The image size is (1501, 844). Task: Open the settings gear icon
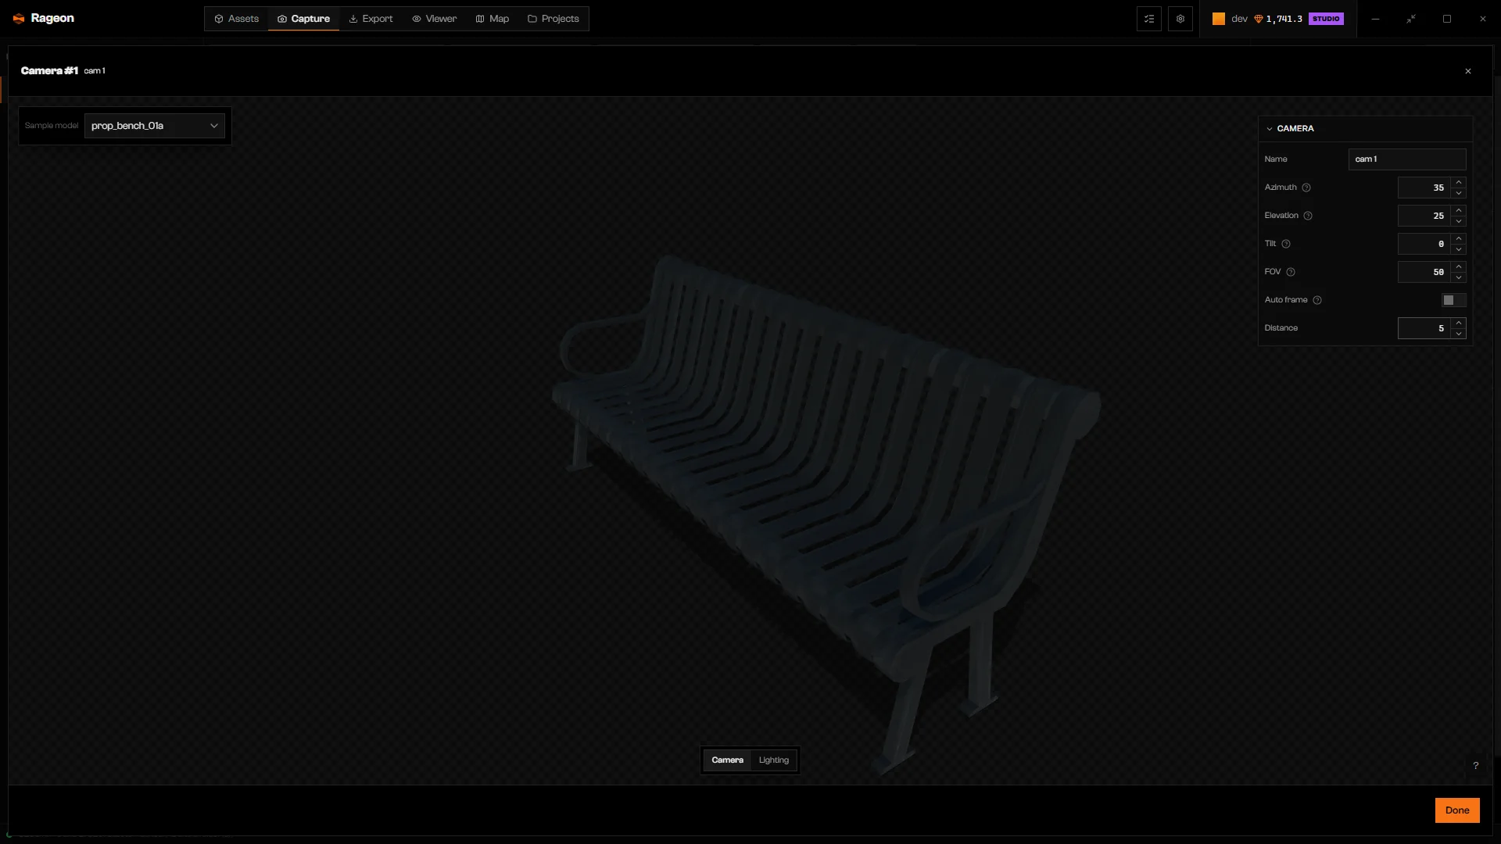pos(1180,19)
